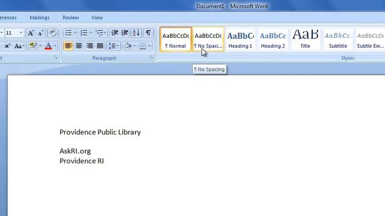This screenshot has width=385, height=216.
Task: Click the Shrink Font button
Action: click(40, 33)
